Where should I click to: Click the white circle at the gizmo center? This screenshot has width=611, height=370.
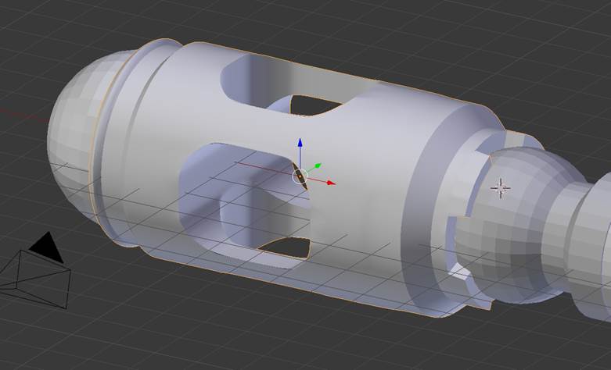coord(300,177)
